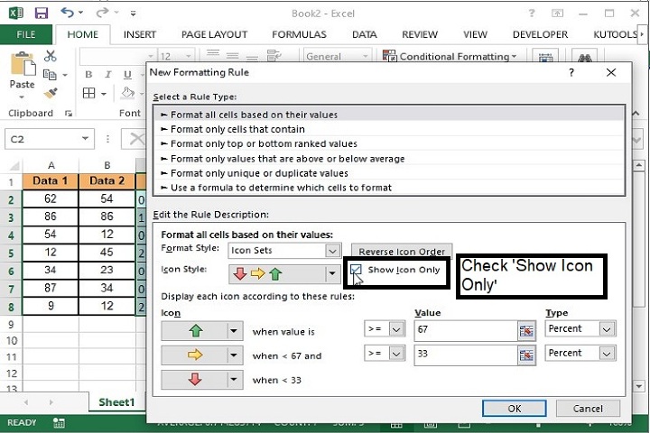Select the Format Painter brush
Screen dimensions: 650x433
51,93
